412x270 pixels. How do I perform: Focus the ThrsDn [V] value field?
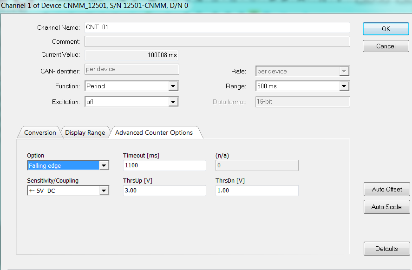pyautogui.click(x=256, y=191)
